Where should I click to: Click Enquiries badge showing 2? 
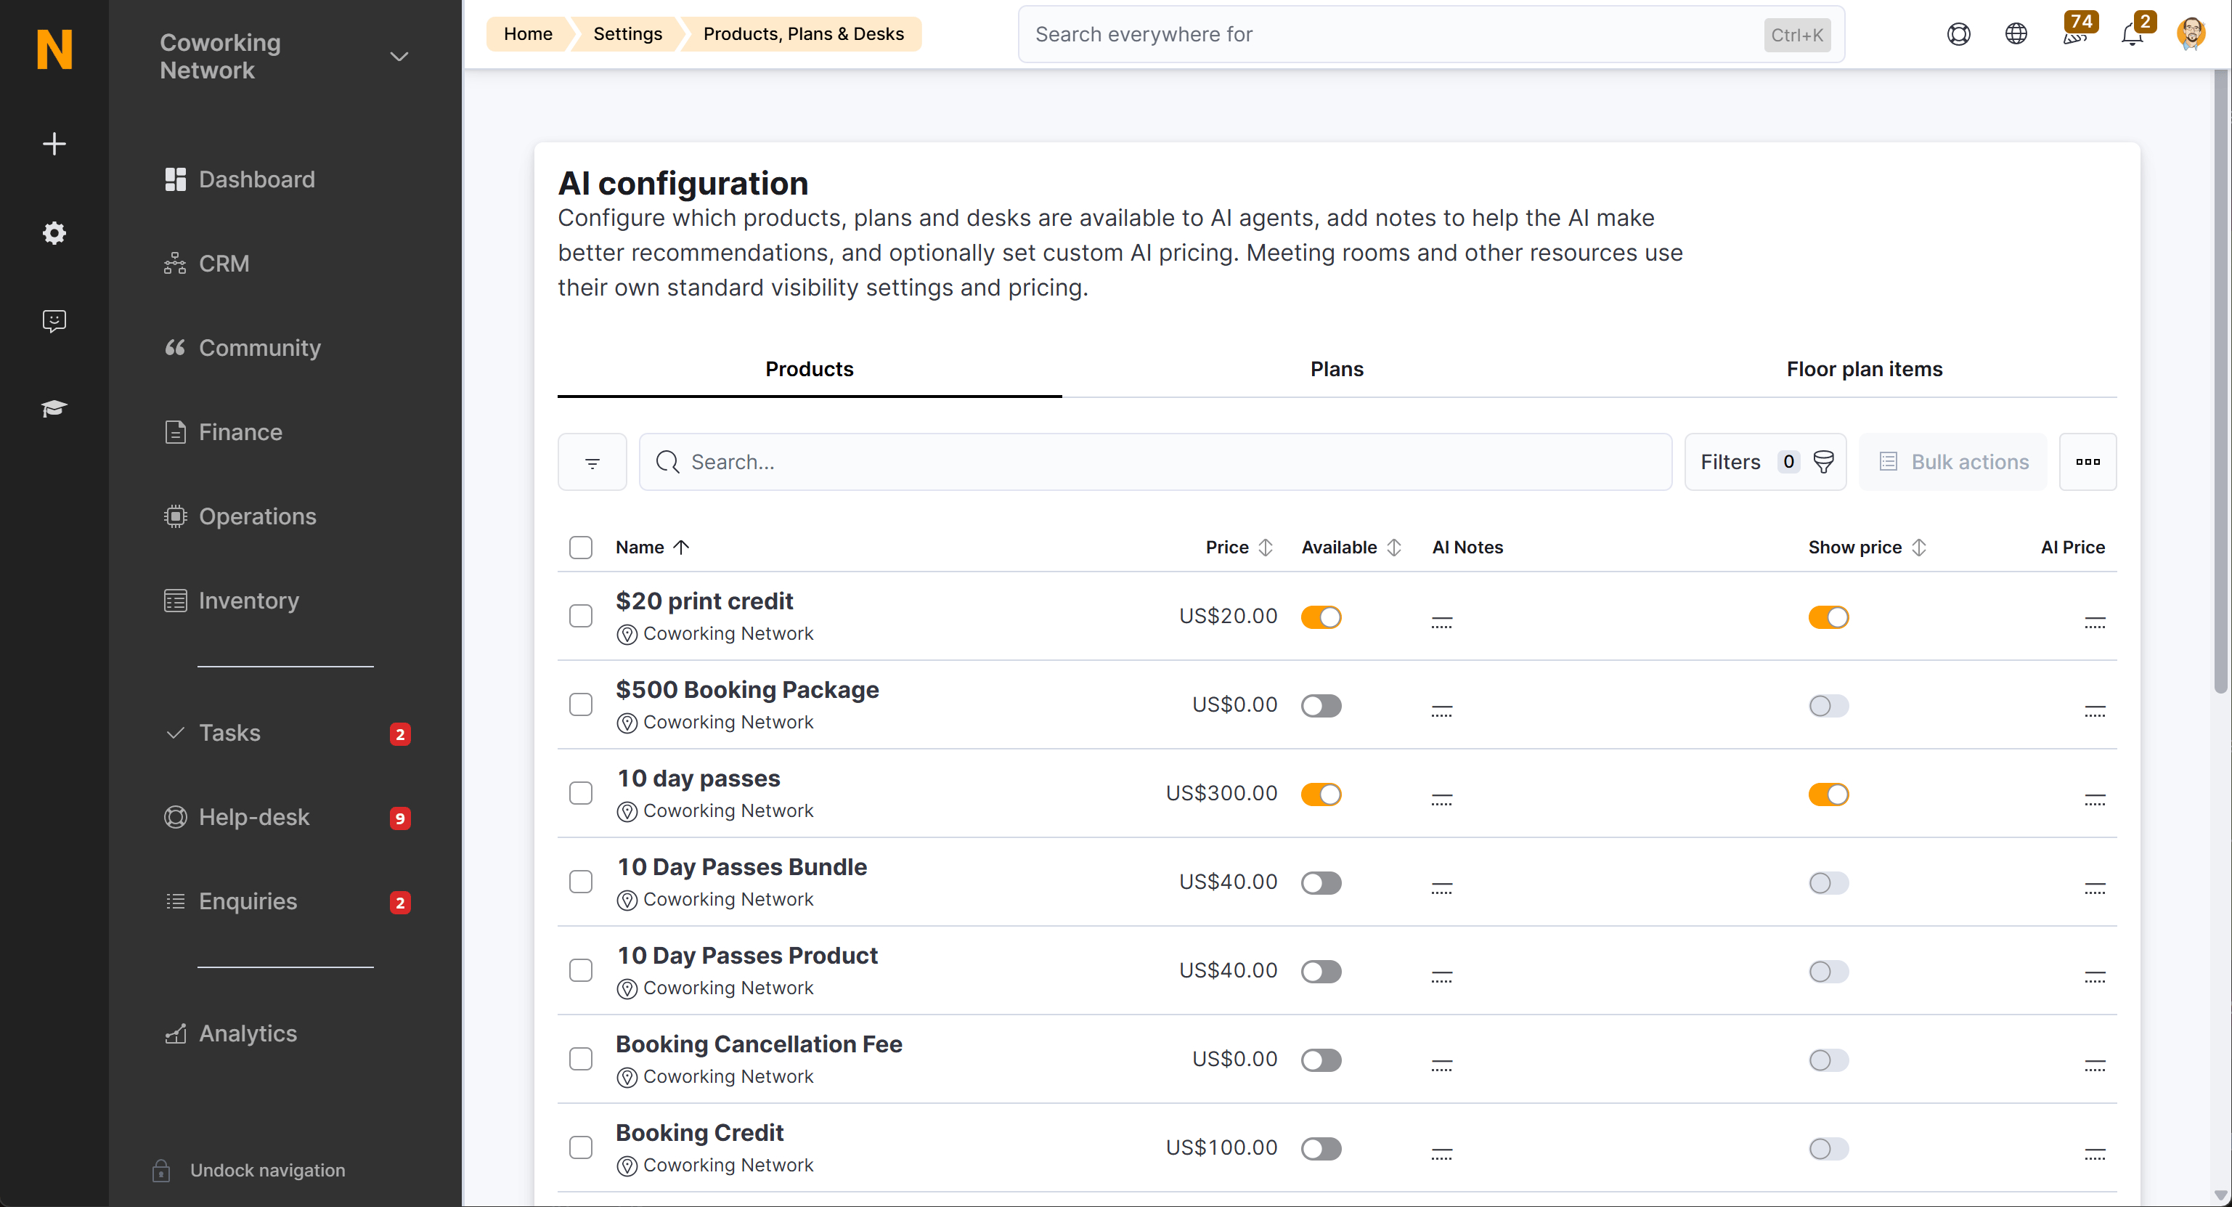[399, 902]
